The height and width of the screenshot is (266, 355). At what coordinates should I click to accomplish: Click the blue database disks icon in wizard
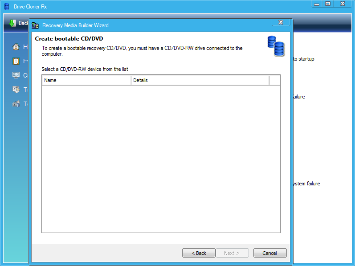click(276, 46)
